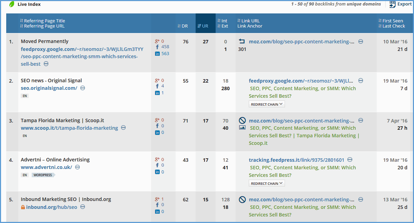Screen dimensions: 414x223
Task: Click Facebook icon in Advertni row
Action: [157, 165]
